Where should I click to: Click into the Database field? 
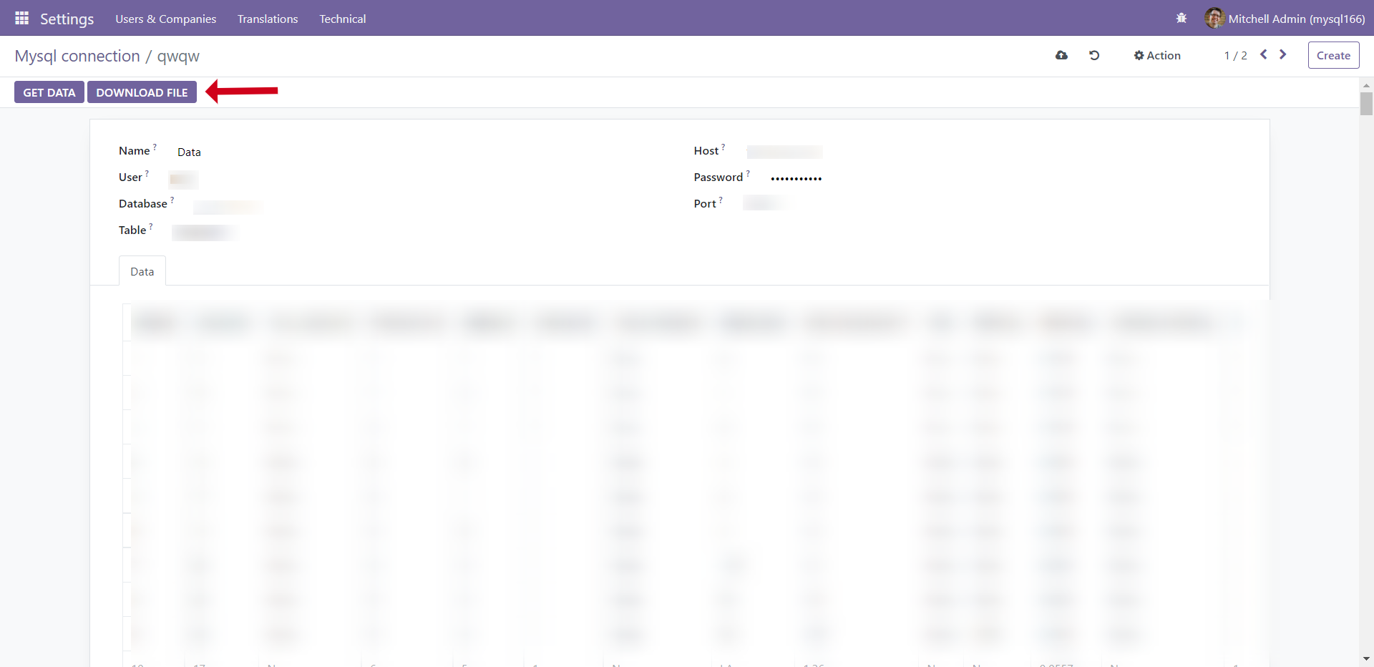click(x=228, y=207)
